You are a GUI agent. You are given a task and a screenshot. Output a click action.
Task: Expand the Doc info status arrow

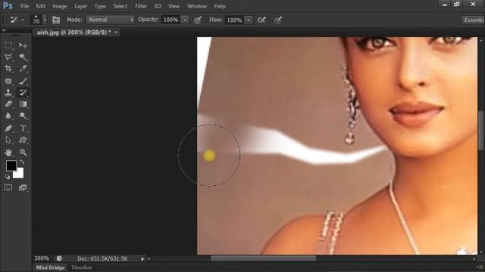(x=142, y=258)
